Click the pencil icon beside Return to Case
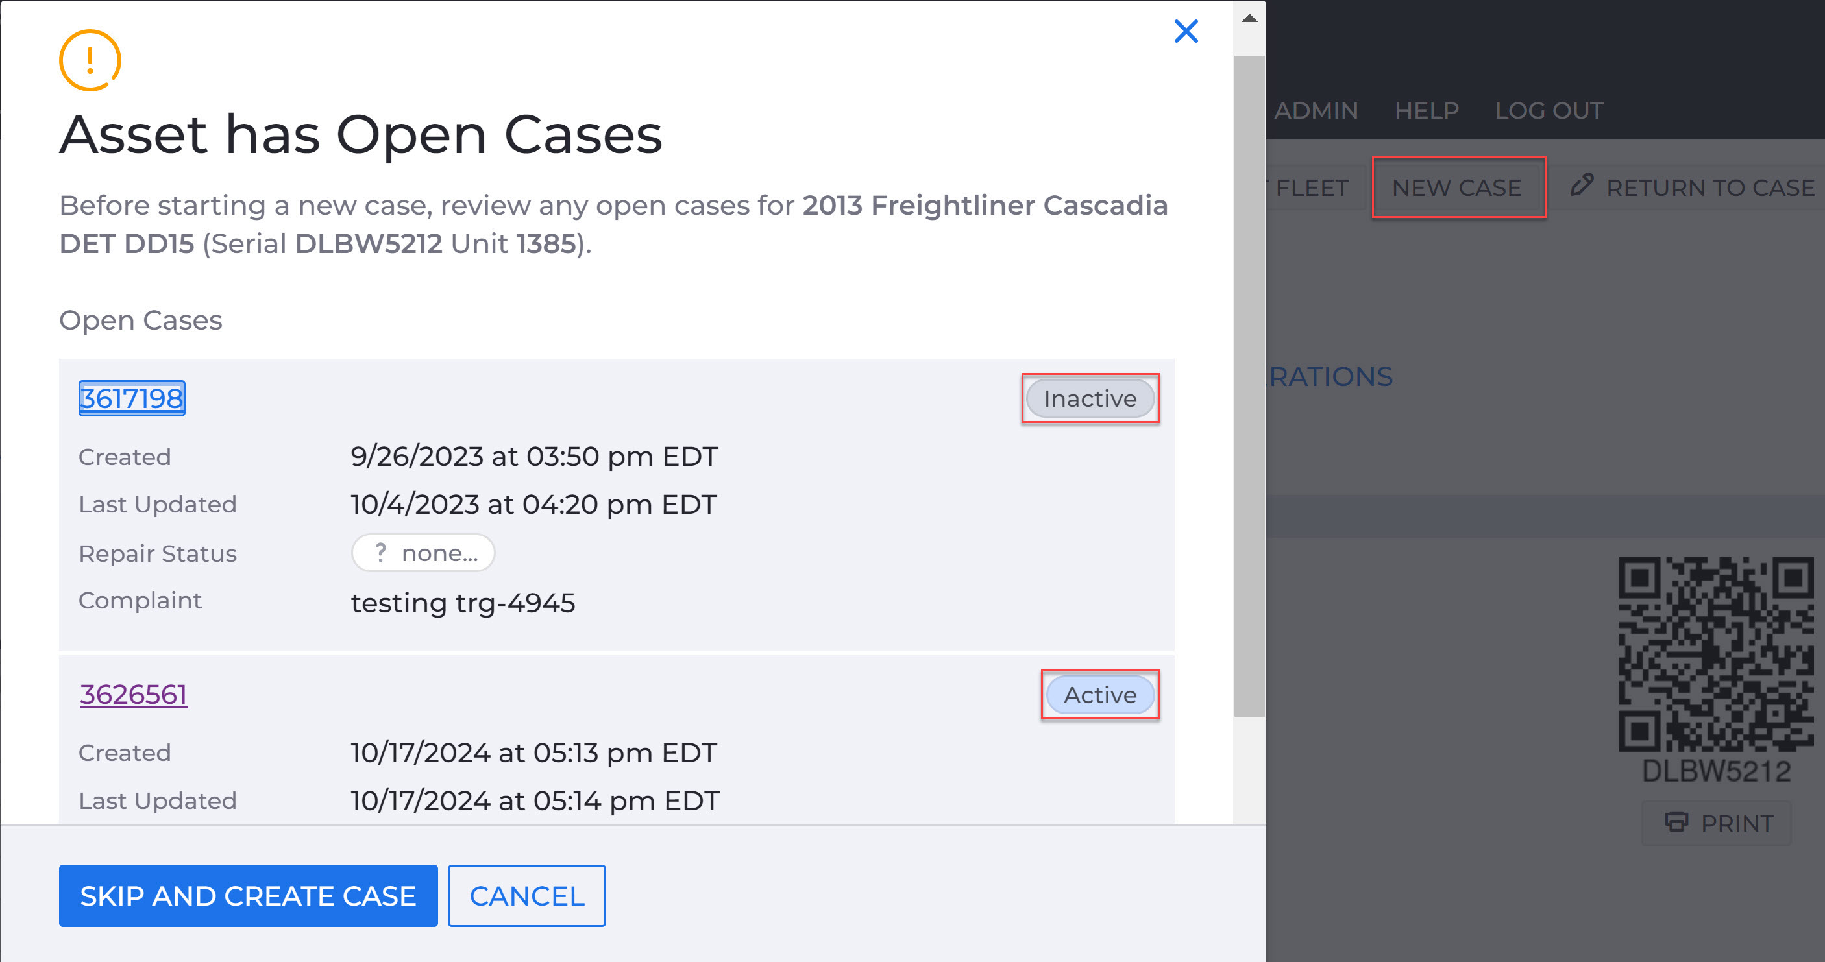Screen dimensions: 1825x962 (1581, 186)
